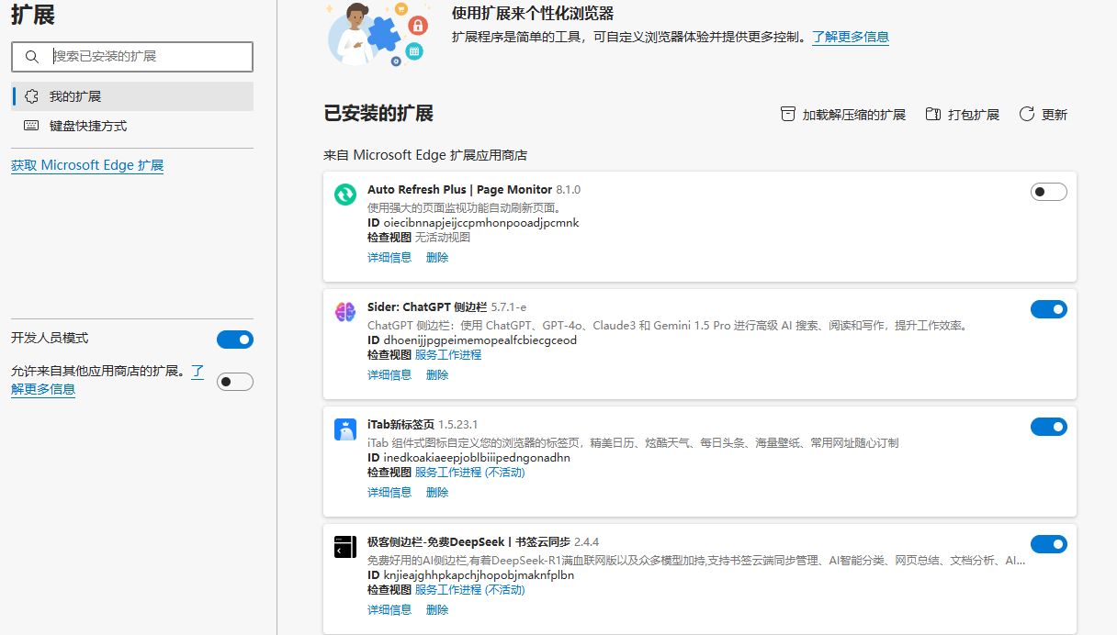Click the 无活动视图 text
The width and height of the screenshot is (1117, 635).
pyautogui.click(x=443, y=238)
